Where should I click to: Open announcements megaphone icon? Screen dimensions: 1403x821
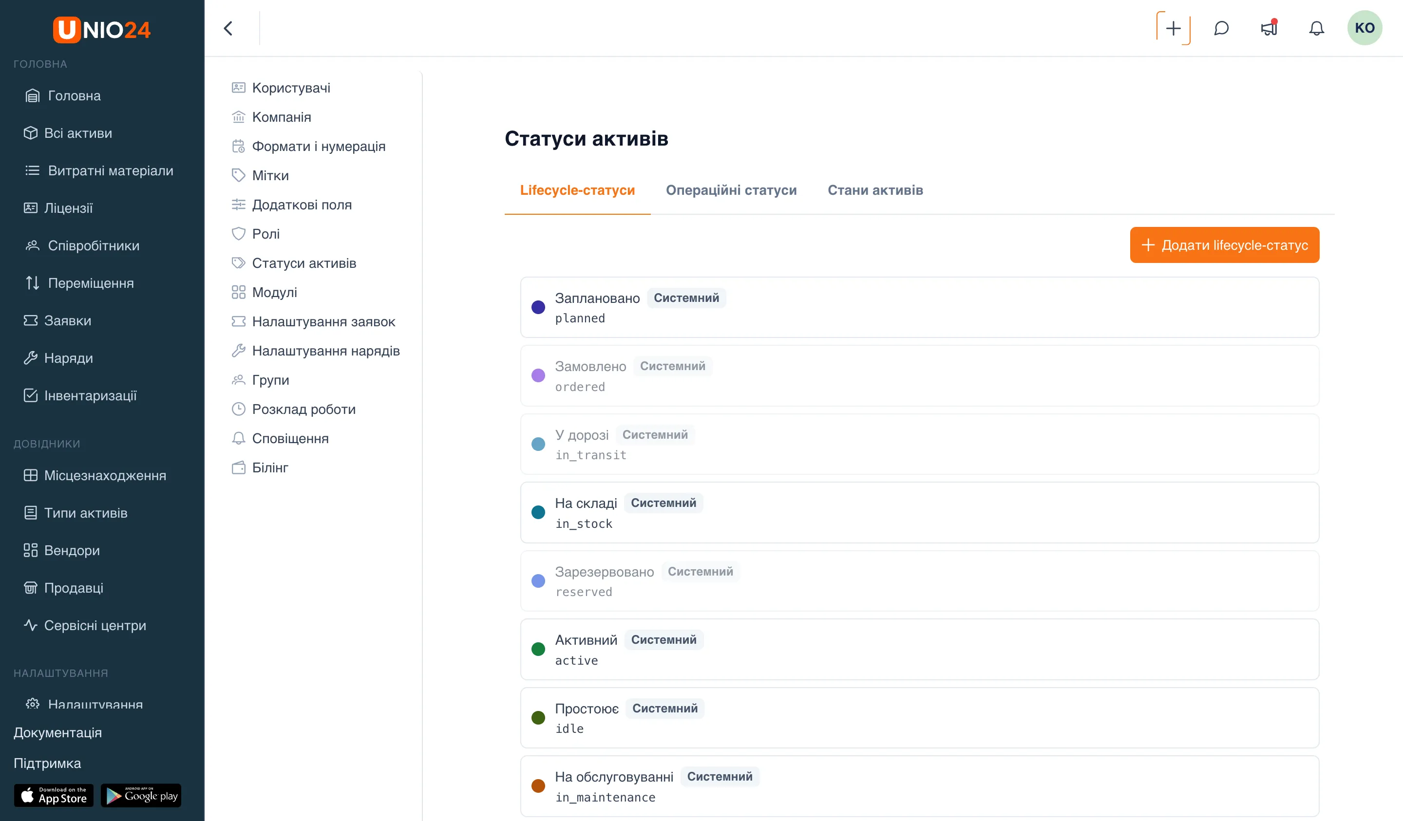click(1269, 28)
